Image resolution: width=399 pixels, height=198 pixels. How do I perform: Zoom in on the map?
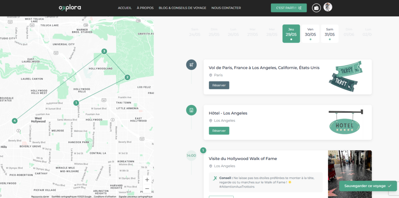[x=147, y=180]
